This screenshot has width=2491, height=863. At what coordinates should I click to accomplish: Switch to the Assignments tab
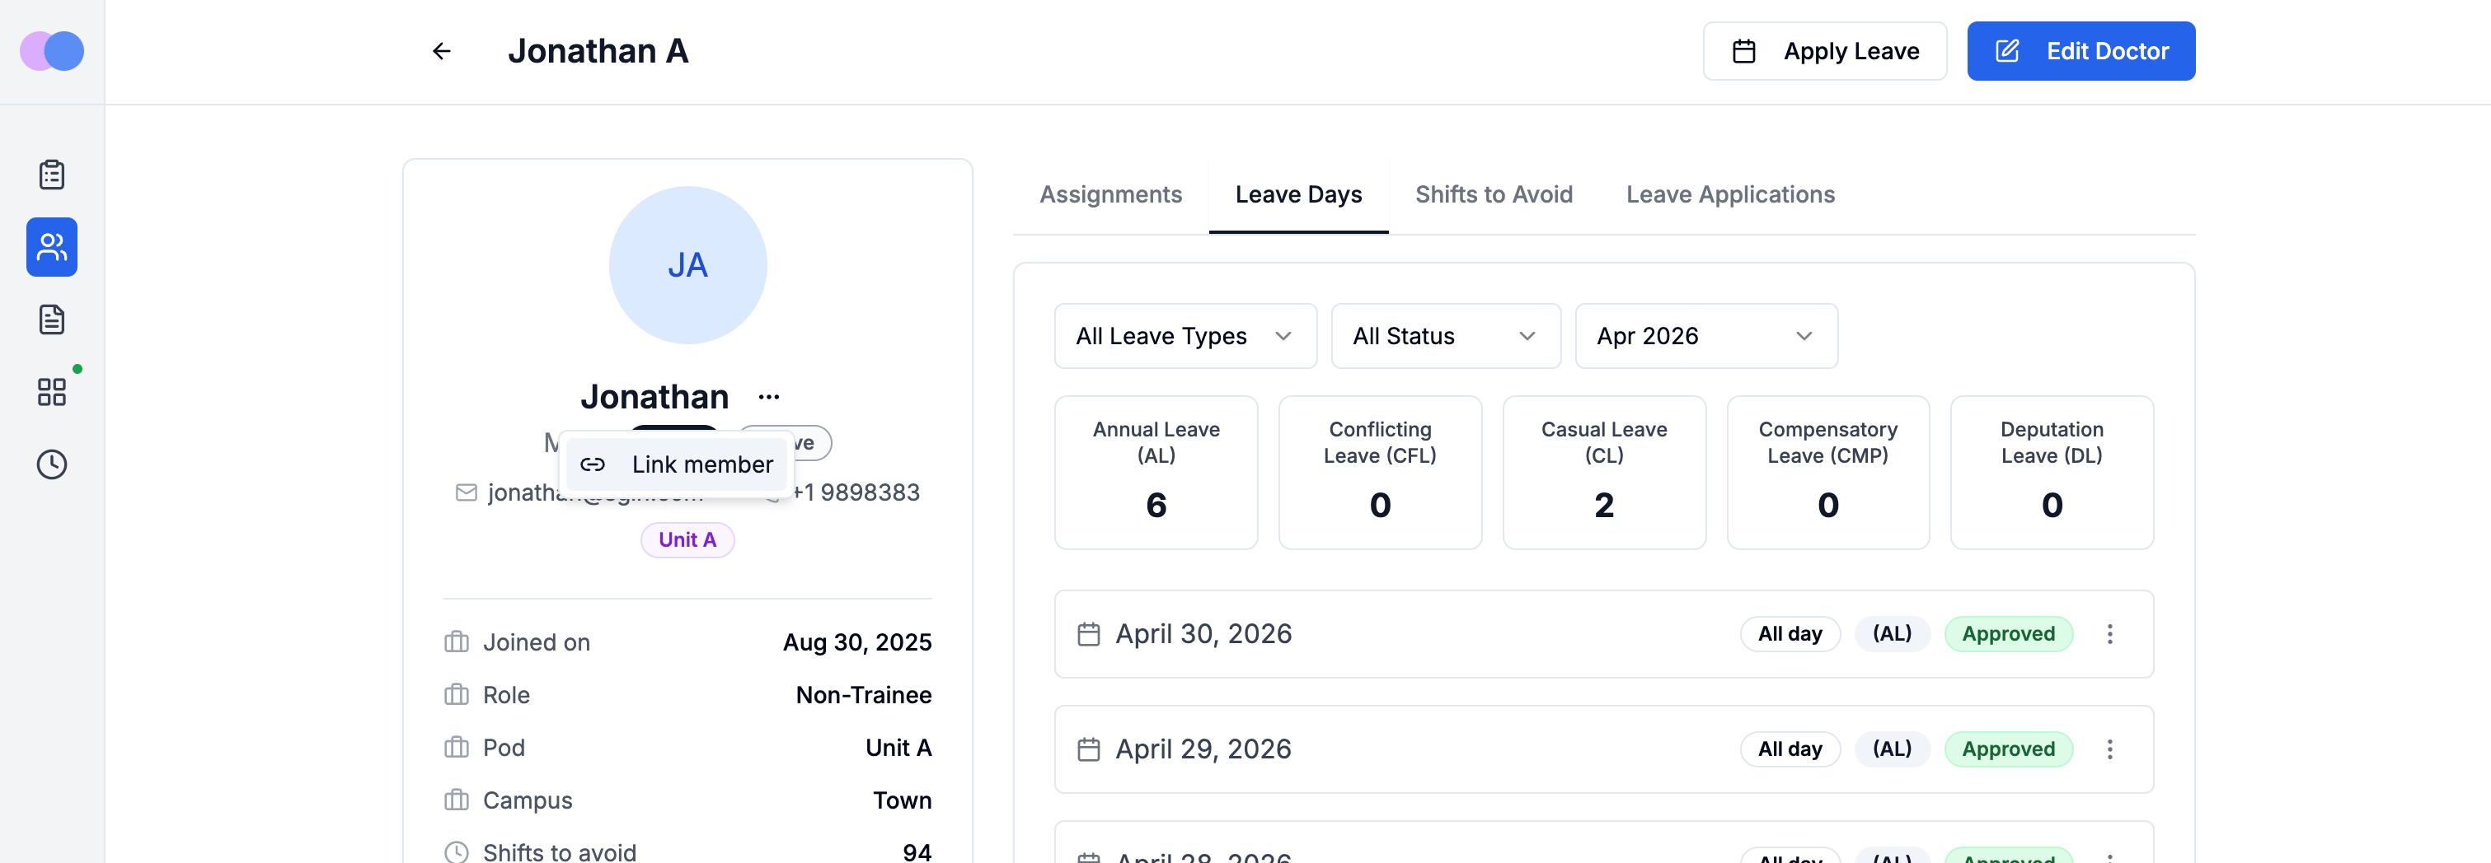coord(1110,195)
